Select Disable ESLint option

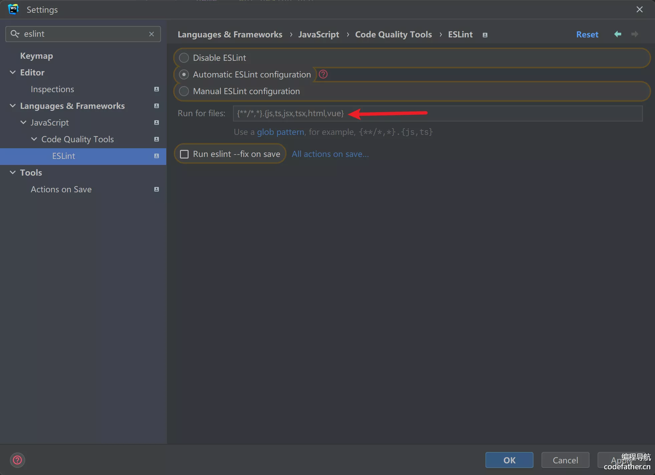click(x=184, y=58)
